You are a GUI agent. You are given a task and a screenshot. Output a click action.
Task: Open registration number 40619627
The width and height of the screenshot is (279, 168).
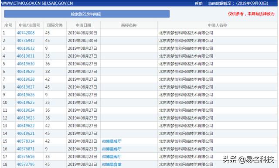tap(26, 87)
